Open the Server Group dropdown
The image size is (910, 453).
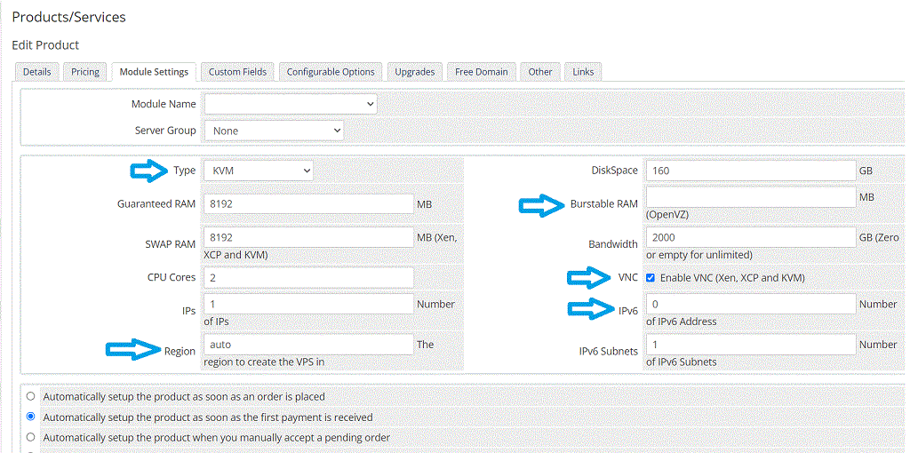point(274,131)
